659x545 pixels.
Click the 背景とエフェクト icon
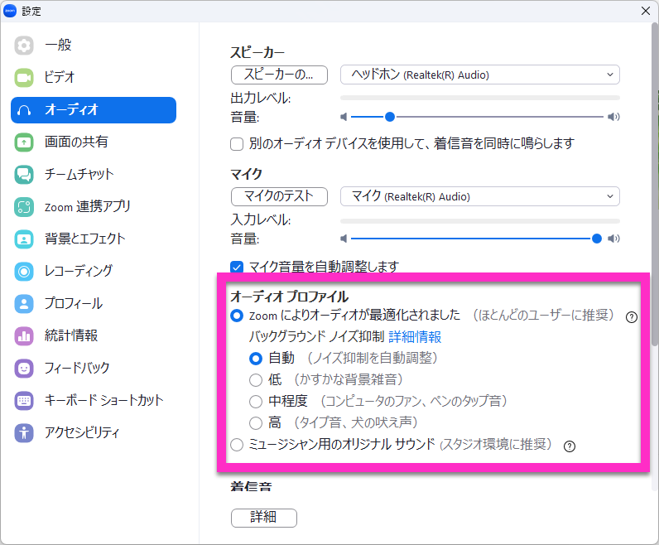[x=24, y=239]
